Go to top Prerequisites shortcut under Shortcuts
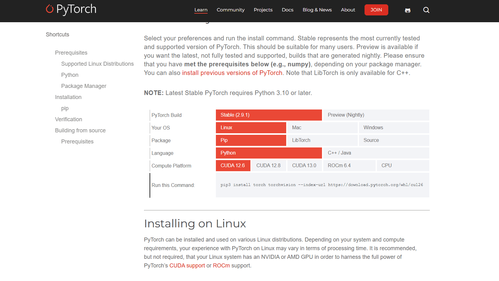 point(71,53)
